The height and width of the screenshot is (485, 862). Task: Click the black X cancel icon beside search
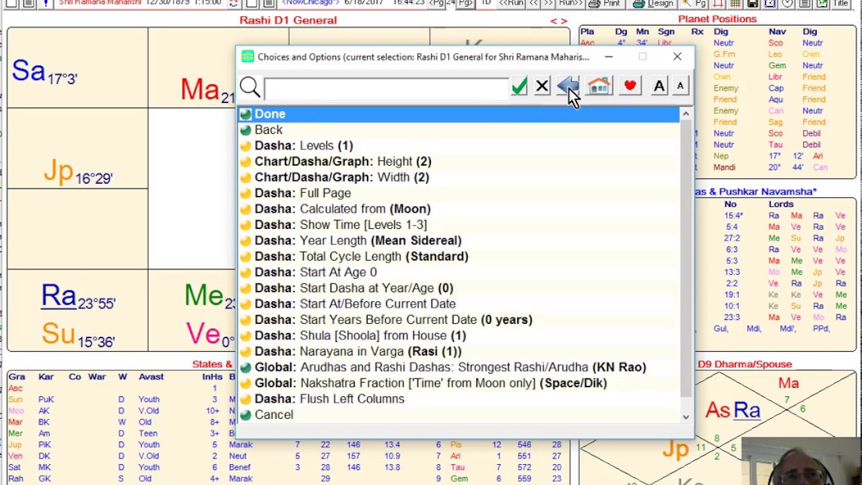(x=542, y=86)
